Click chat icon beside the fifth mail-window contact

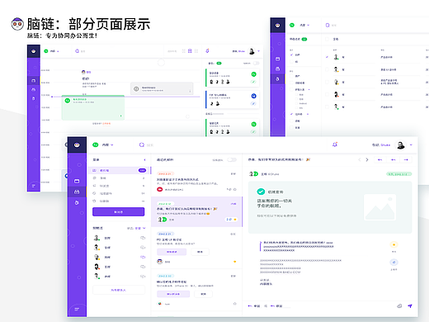[143, 277]
